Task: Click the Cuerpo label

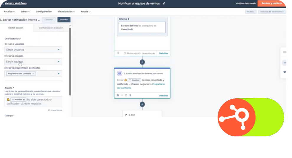Action: click(x=9, y=116)
